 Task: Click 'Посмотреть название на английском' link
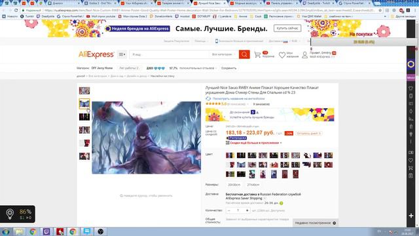click(x=238, y=98)
